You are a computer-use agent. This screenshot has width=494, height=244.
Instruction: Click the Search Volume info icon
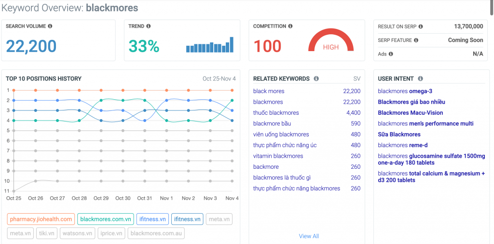50,27
